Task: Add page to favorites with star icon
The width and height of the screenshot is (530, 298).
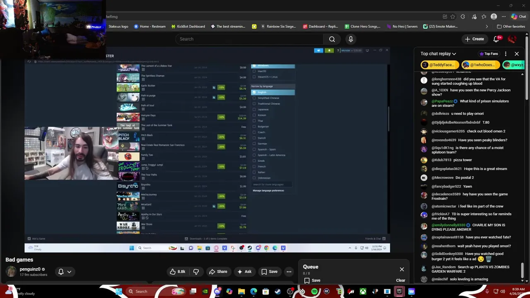Action: [453, 17]
